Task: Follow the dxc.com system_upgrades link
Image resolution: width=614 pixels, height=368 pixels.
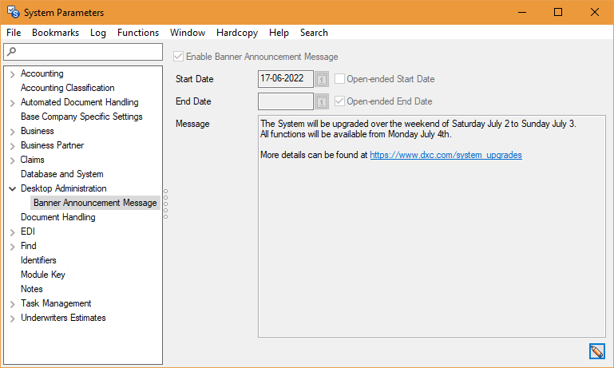Action: click(x=446, y=155)
